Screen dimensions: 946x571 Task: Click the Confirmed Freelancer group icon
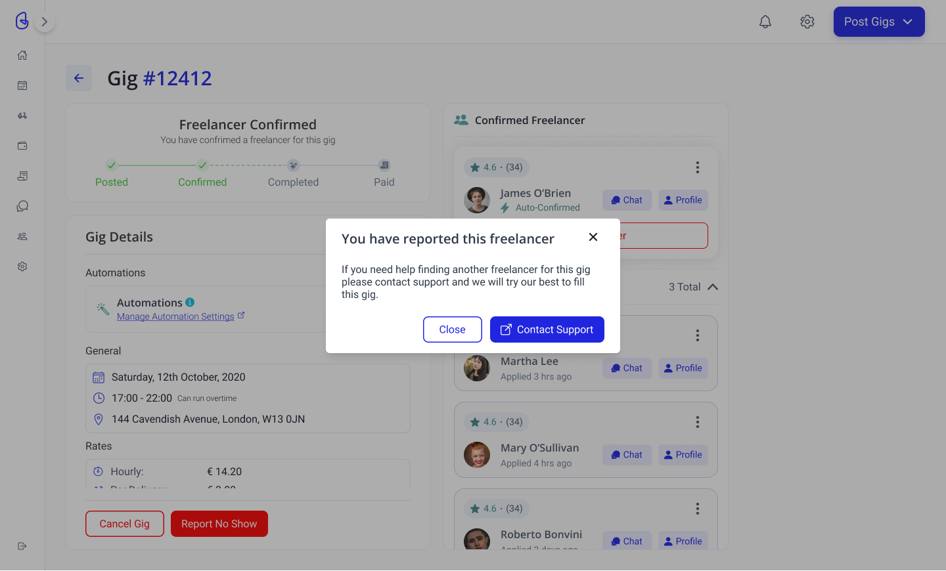pyautogui.click(x=461, y=120)
